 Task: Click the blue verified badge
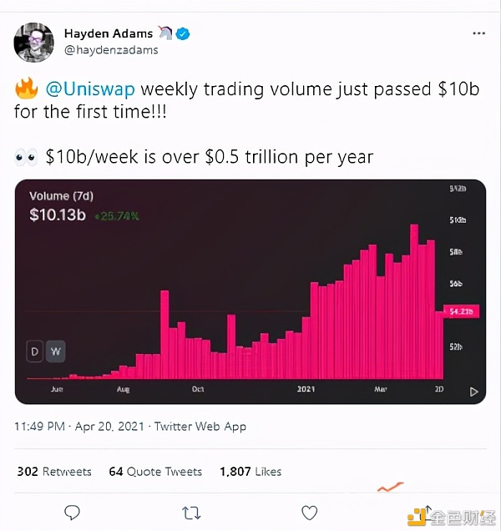183,34
